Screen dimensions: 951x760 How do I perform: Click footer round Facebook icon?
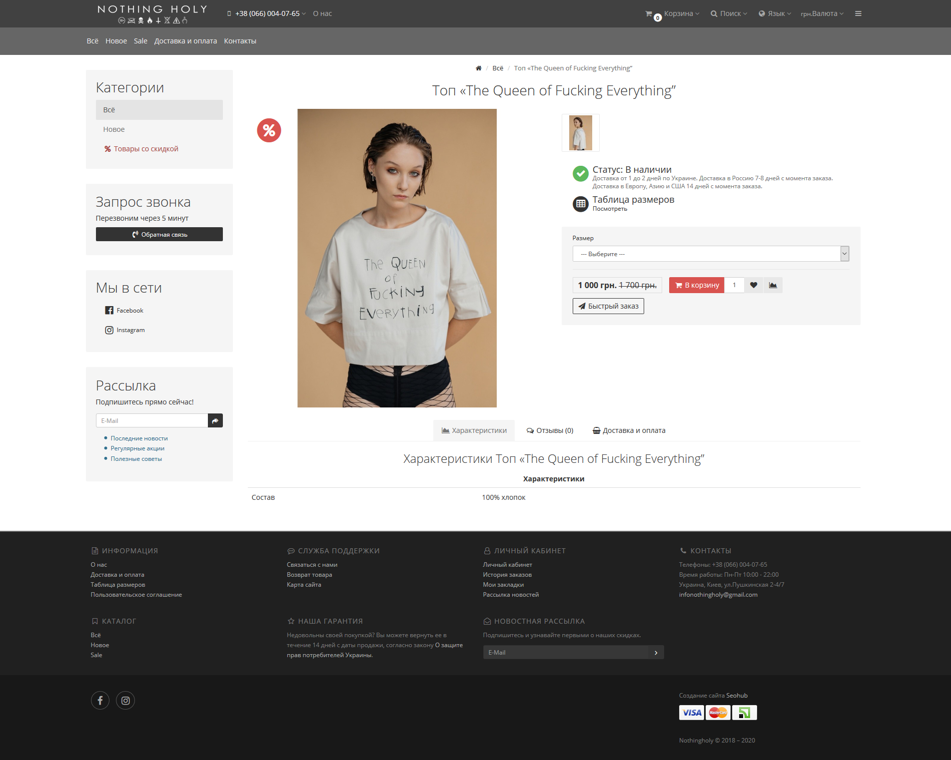pyautogui.click(x=100, y=700)
